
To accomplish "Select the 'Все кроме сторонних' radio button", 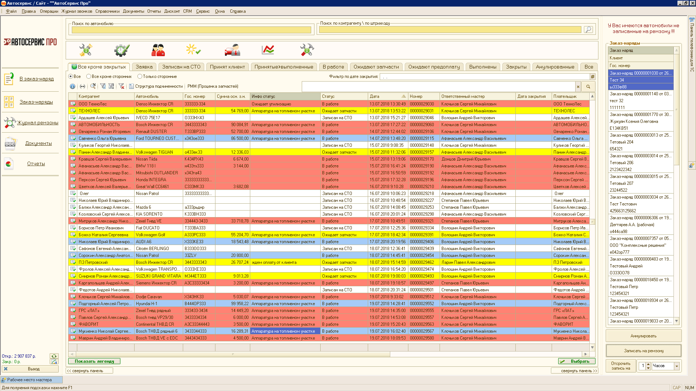I will coord(88,76).
